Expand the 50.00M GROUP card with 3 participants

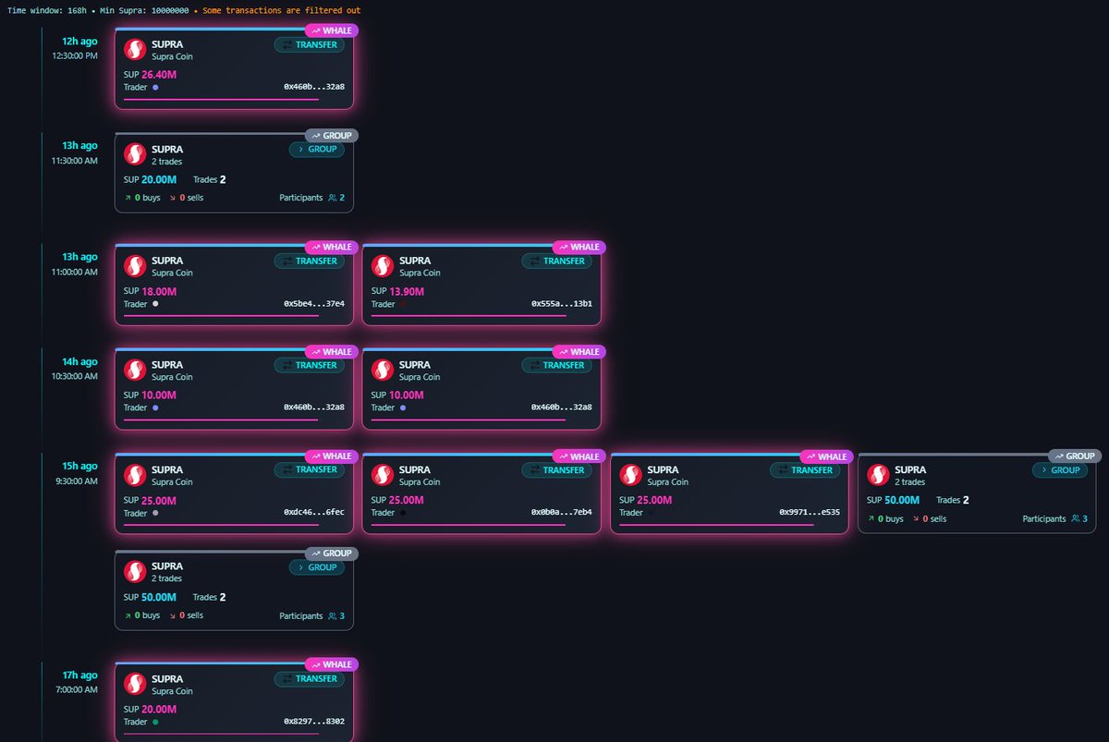click(x=1060, y=469)
